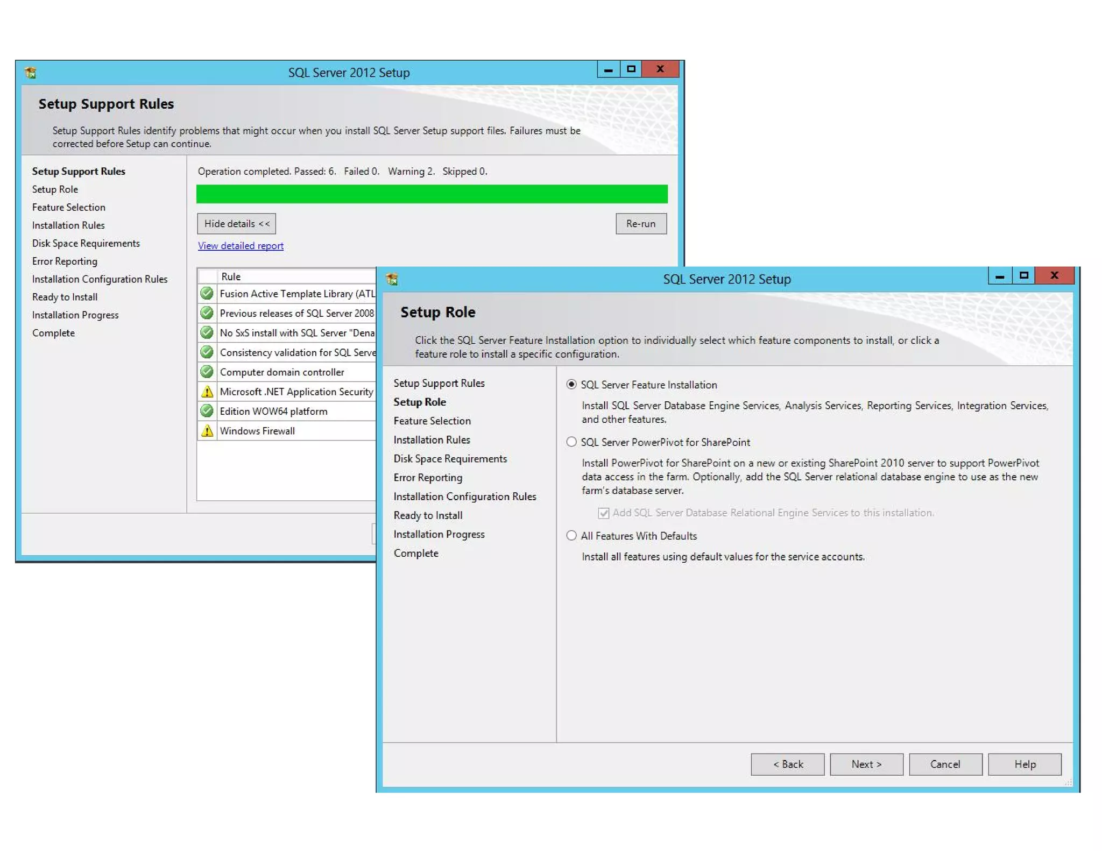Click the SQL setup icon in the Setup Role title bar
This screenshot has height=851, width=1102.
pyautogui.click(x=392, y=279)
